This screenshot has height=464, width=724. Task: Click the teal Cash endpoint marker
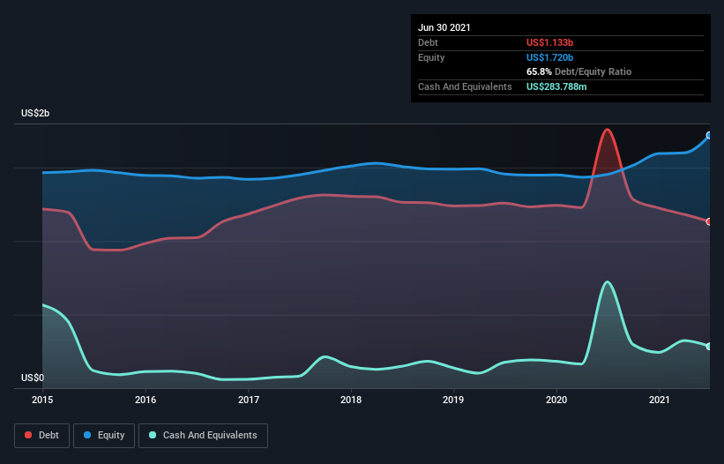tap(709, 347)
